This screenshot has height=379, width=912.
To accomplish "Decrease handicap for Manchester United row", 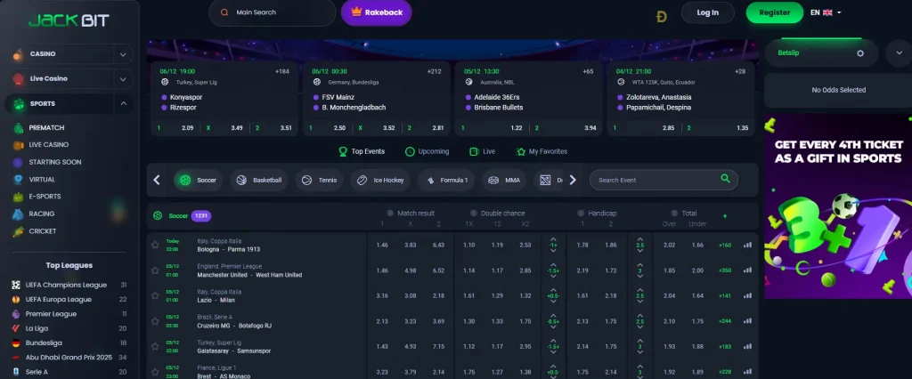I will point(553,276).
